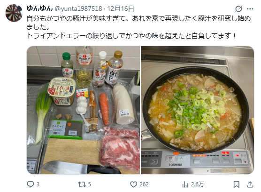Click the retweet arrows icon
The image size is (261, 192).
pos(82,184)
